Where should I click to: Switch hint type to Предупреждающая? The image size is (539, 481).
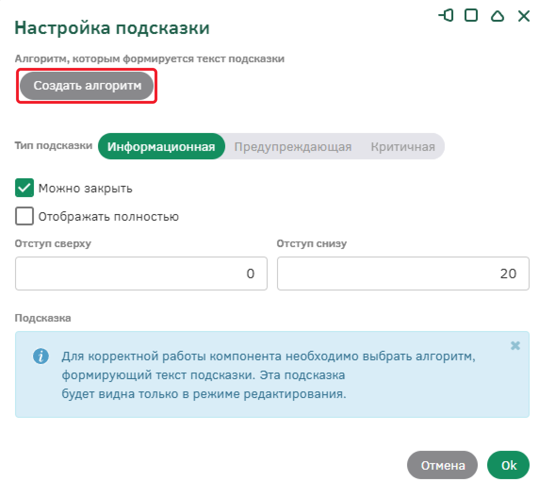[293, 147]
